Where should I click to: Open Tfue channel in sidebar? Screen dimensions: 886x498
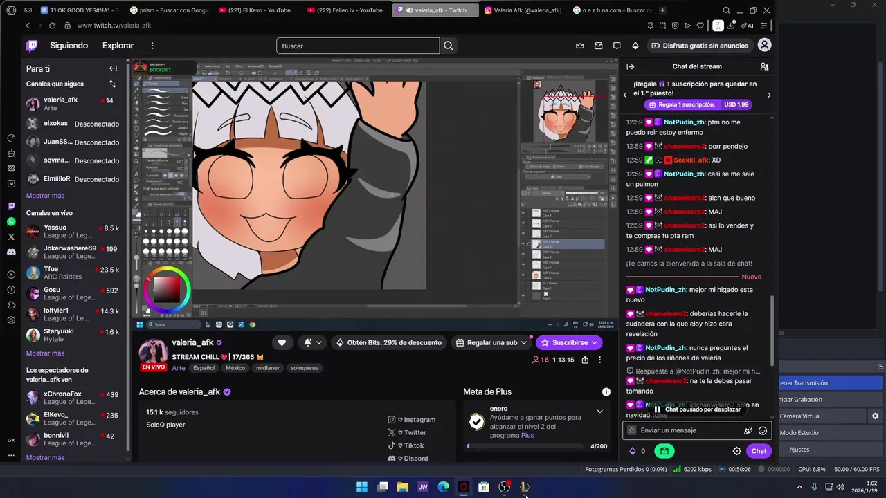coord(73,273)
